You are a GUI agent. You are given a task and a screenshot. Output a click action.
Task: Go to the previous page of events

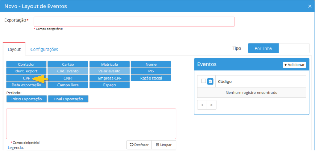coord(202,105)
